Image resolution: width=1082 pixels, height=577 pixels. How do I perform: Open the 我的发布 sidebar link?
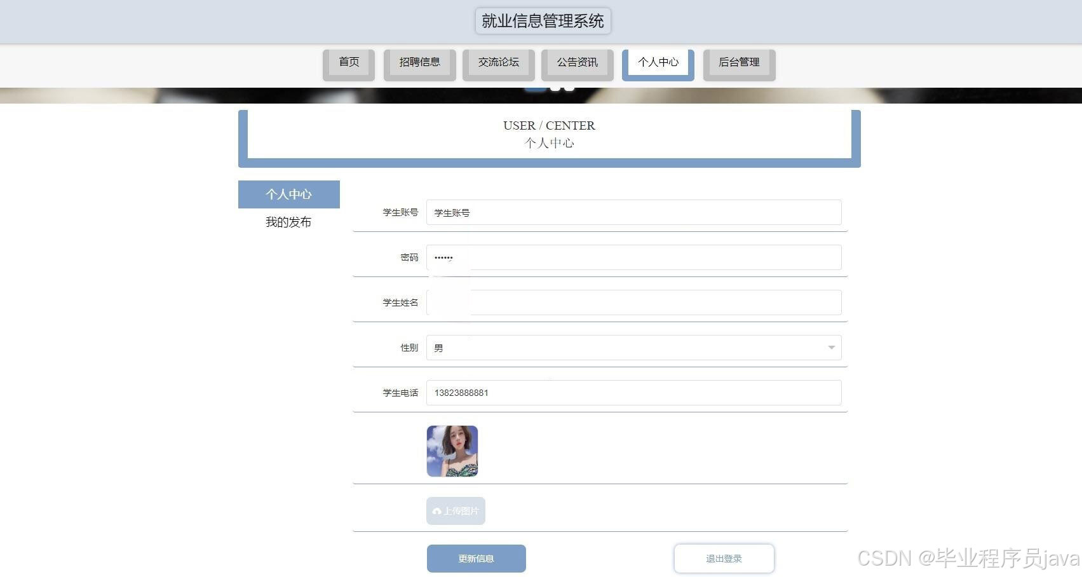click(x=288, y=222)
